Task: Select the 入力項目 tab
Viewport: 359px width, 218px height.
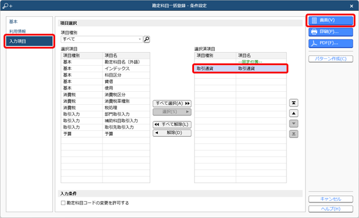Action: point(29,41)
